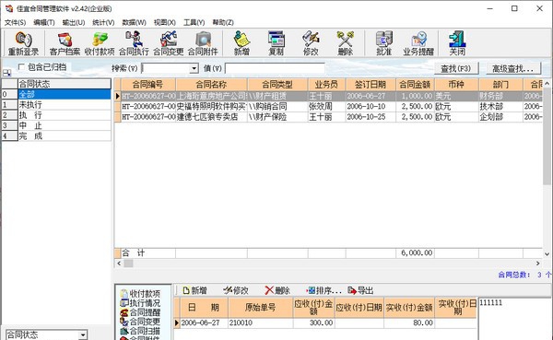The height and width of the screenshot is (340, 553).
Task: Toggle the 包含已归档 checkbox
Action: (x=21, y=66)
